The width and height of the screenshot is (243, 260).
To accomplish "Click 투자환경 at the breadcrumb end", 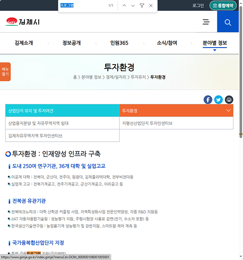I will [x=158, y=77].
